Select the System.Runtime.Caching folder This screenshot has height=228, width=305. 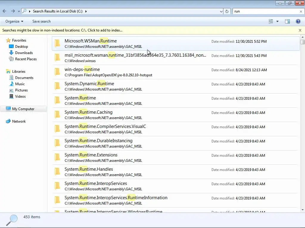coord(176,115)
